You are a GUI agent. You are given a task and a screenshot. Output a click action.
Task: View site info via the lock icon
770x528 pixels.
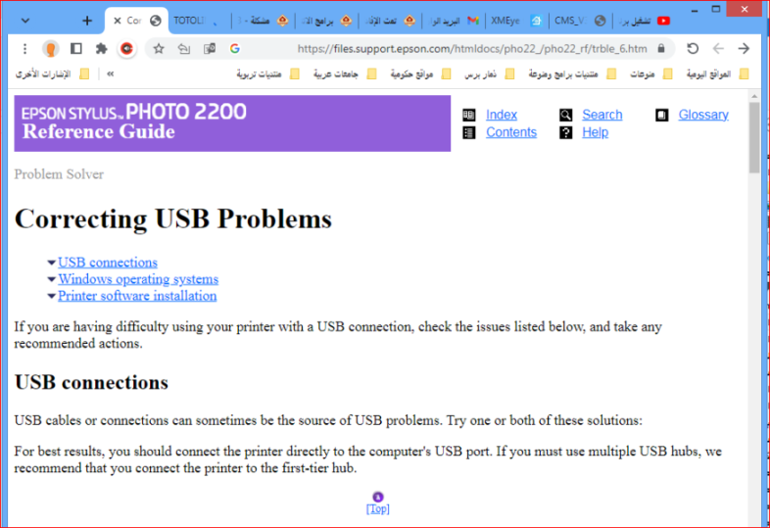click(661, 49)
